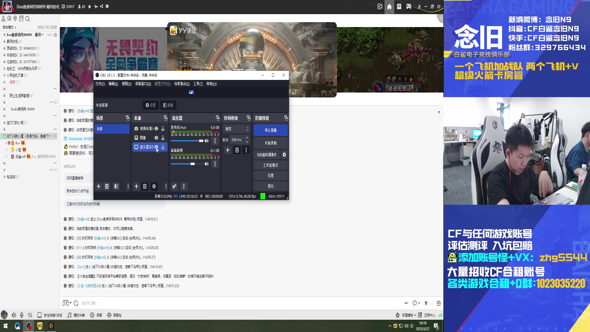This screenshot has width=590, height=332.
Task: Open 渐变 transition type dropdown
Action: point(237,129)
